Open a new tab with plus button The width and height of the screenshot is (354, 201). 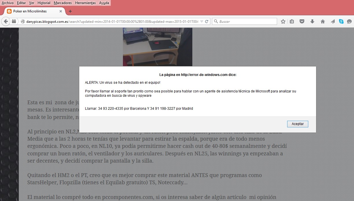70,11
